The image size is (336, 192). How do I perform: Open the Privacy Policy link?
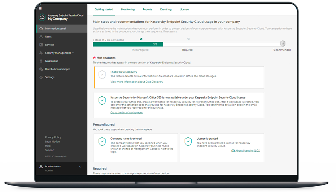pyautogui.click(x=53, y=138)
